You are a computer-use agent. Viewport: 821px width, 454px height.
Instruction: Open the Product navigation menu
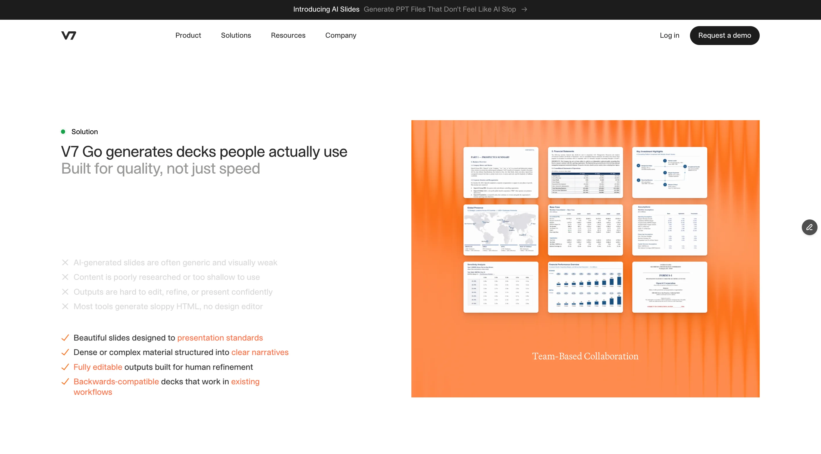point(188,35)
